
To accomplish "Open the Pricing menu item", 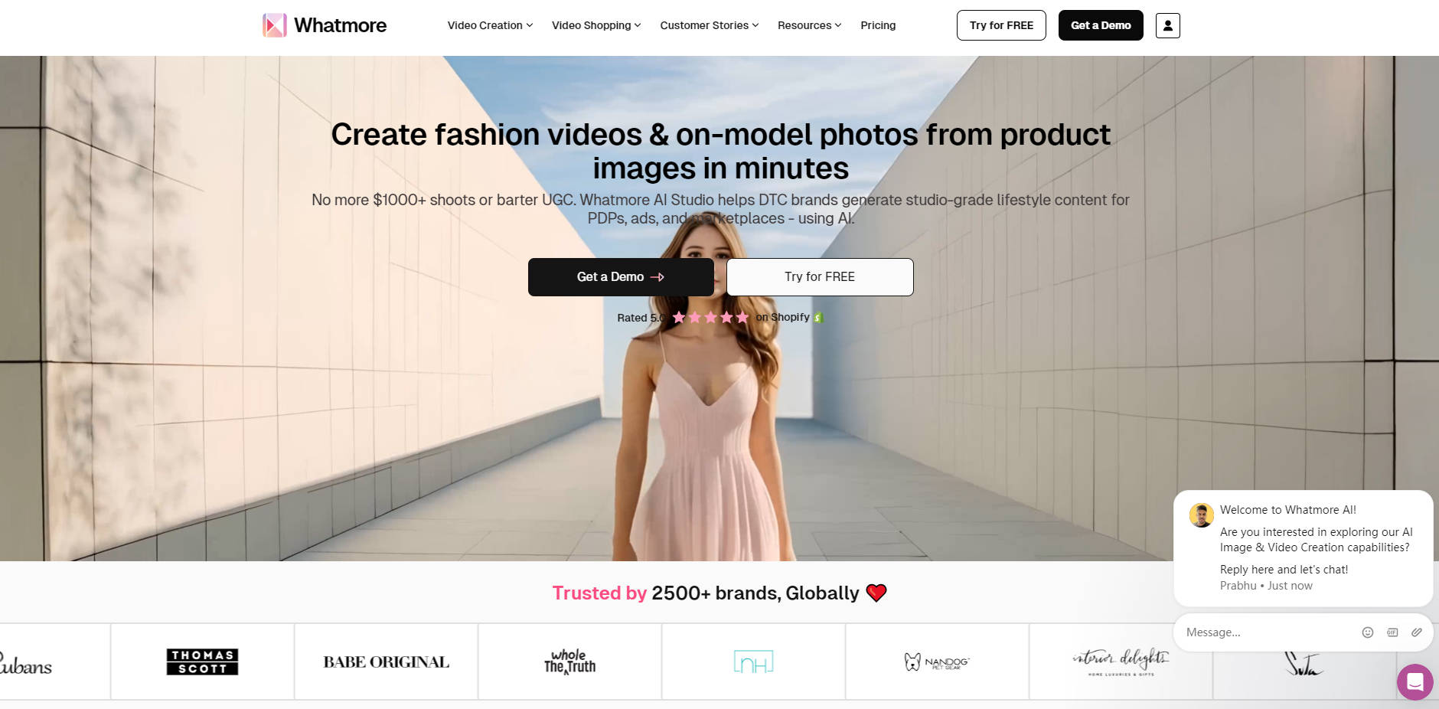I will (x=878, y=25).
